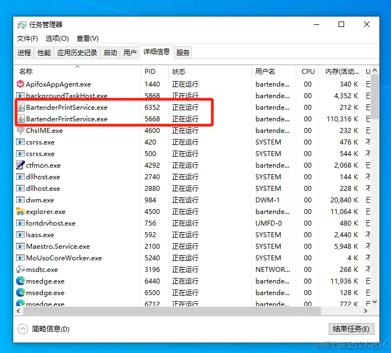
Task: Click the icon of dllhost.exe PID 2740
Action: 20,176
